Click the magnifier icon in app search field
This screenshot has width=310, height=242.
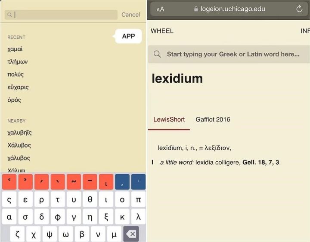coord(9,15)
